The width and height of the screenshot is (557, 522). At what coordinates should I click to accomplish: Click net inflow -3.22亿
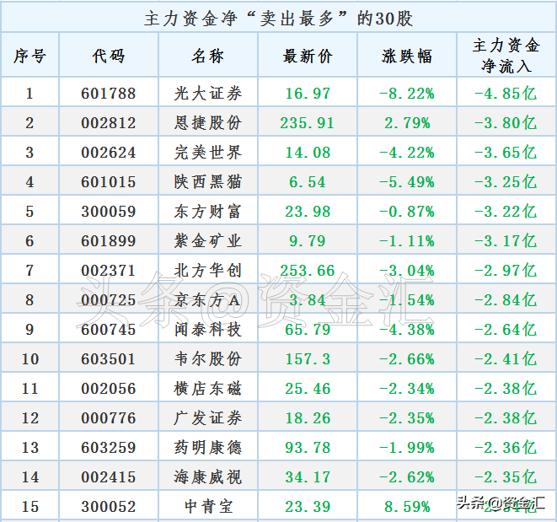tap(506, 212)
